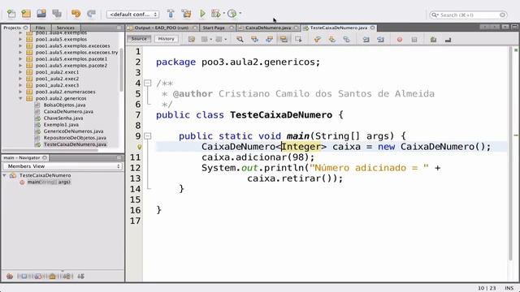Click the Clean and Build icon
The image size is (520, 292).
click(x=186, y=14)
